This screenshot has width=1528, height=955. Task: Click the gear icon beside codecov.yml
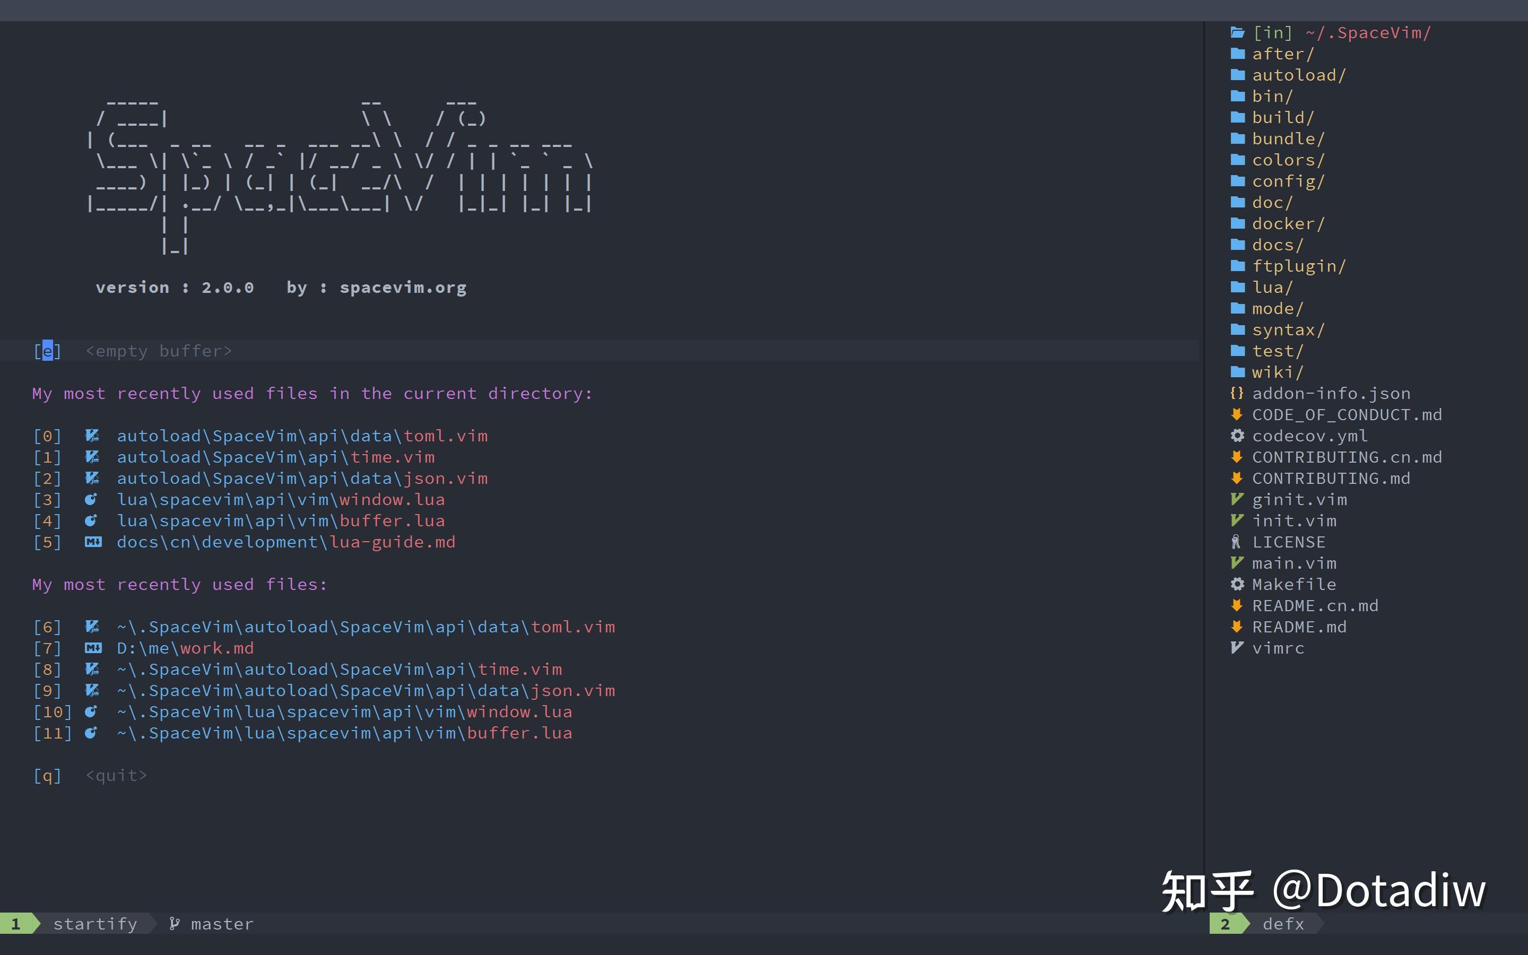click(1237, 436)
